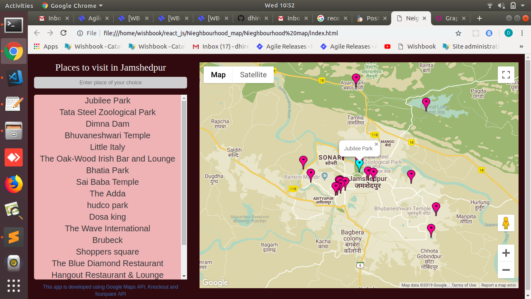
Task: Open the clock and calendar panel
Action: [x=279, y=6]
